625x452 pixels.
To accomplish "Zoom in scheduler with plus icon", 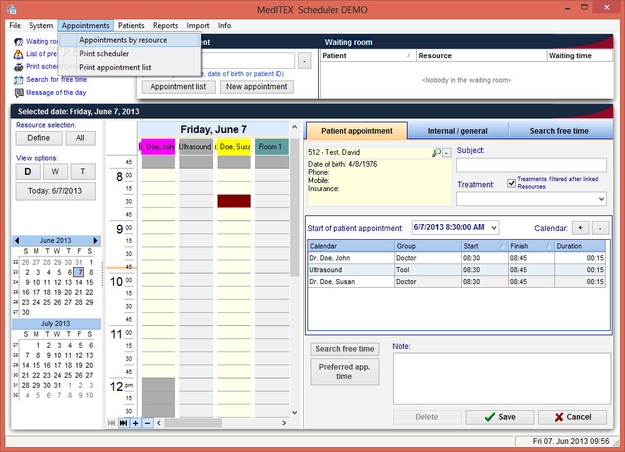I will coord(136,423).
